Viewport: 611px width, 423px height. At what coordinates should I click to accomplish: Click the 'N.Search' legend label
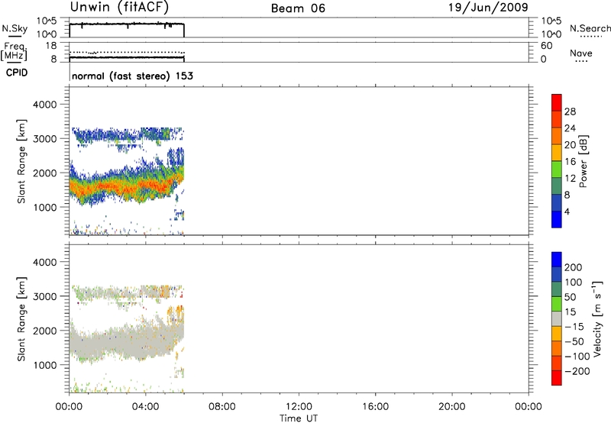click(590, 28)
